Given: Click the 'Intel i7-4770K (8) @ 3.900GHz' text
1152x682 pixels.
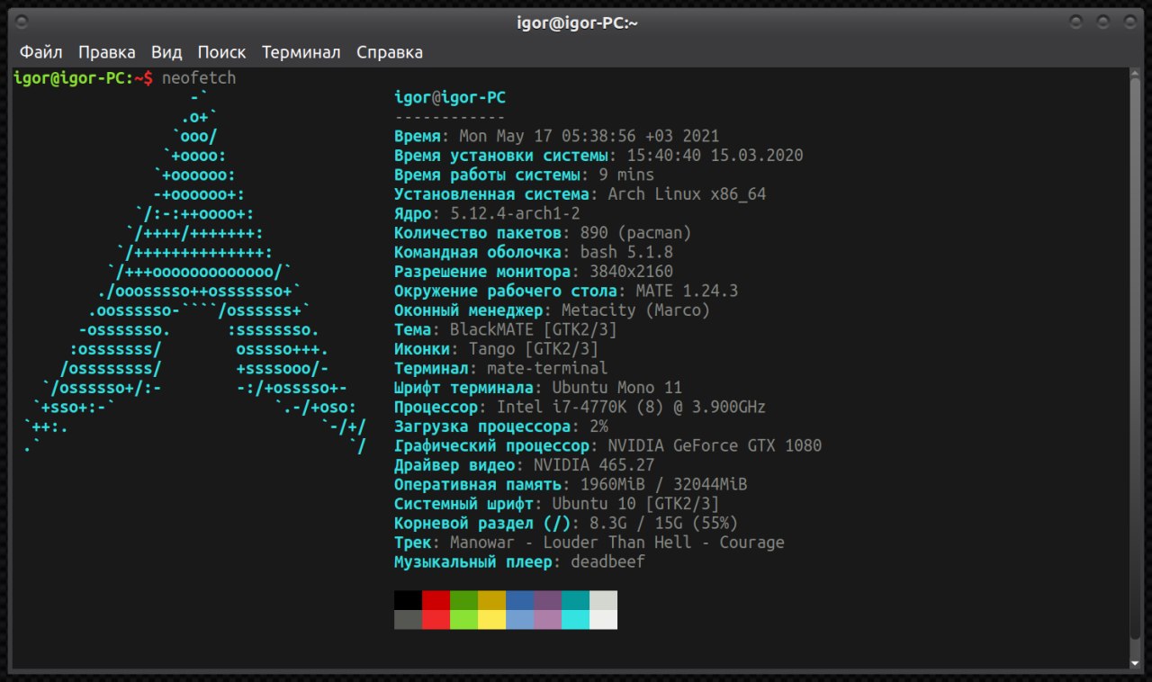Looking at the screenshot, I should pyautogui.click(x=632, y=407).
